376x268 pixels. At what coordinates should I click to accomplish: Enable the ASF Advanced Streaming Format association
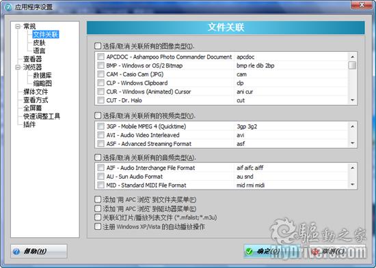pos(100,144)
